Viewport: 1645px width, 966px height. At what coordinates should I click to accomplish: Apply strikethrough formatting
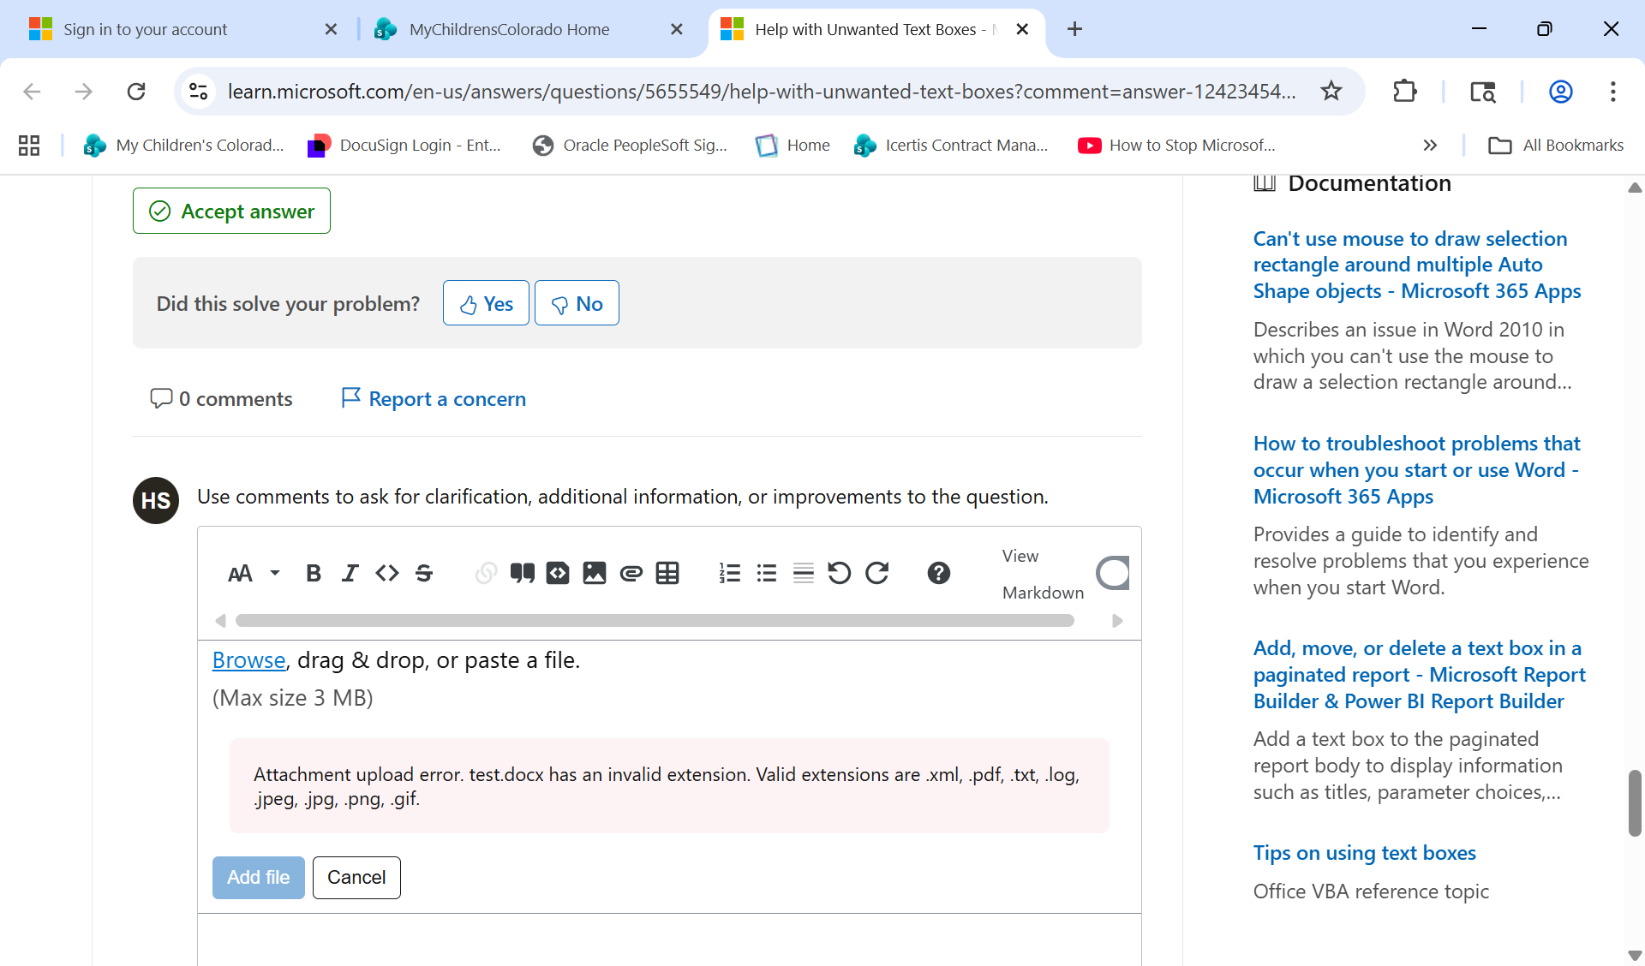point(424,573)
